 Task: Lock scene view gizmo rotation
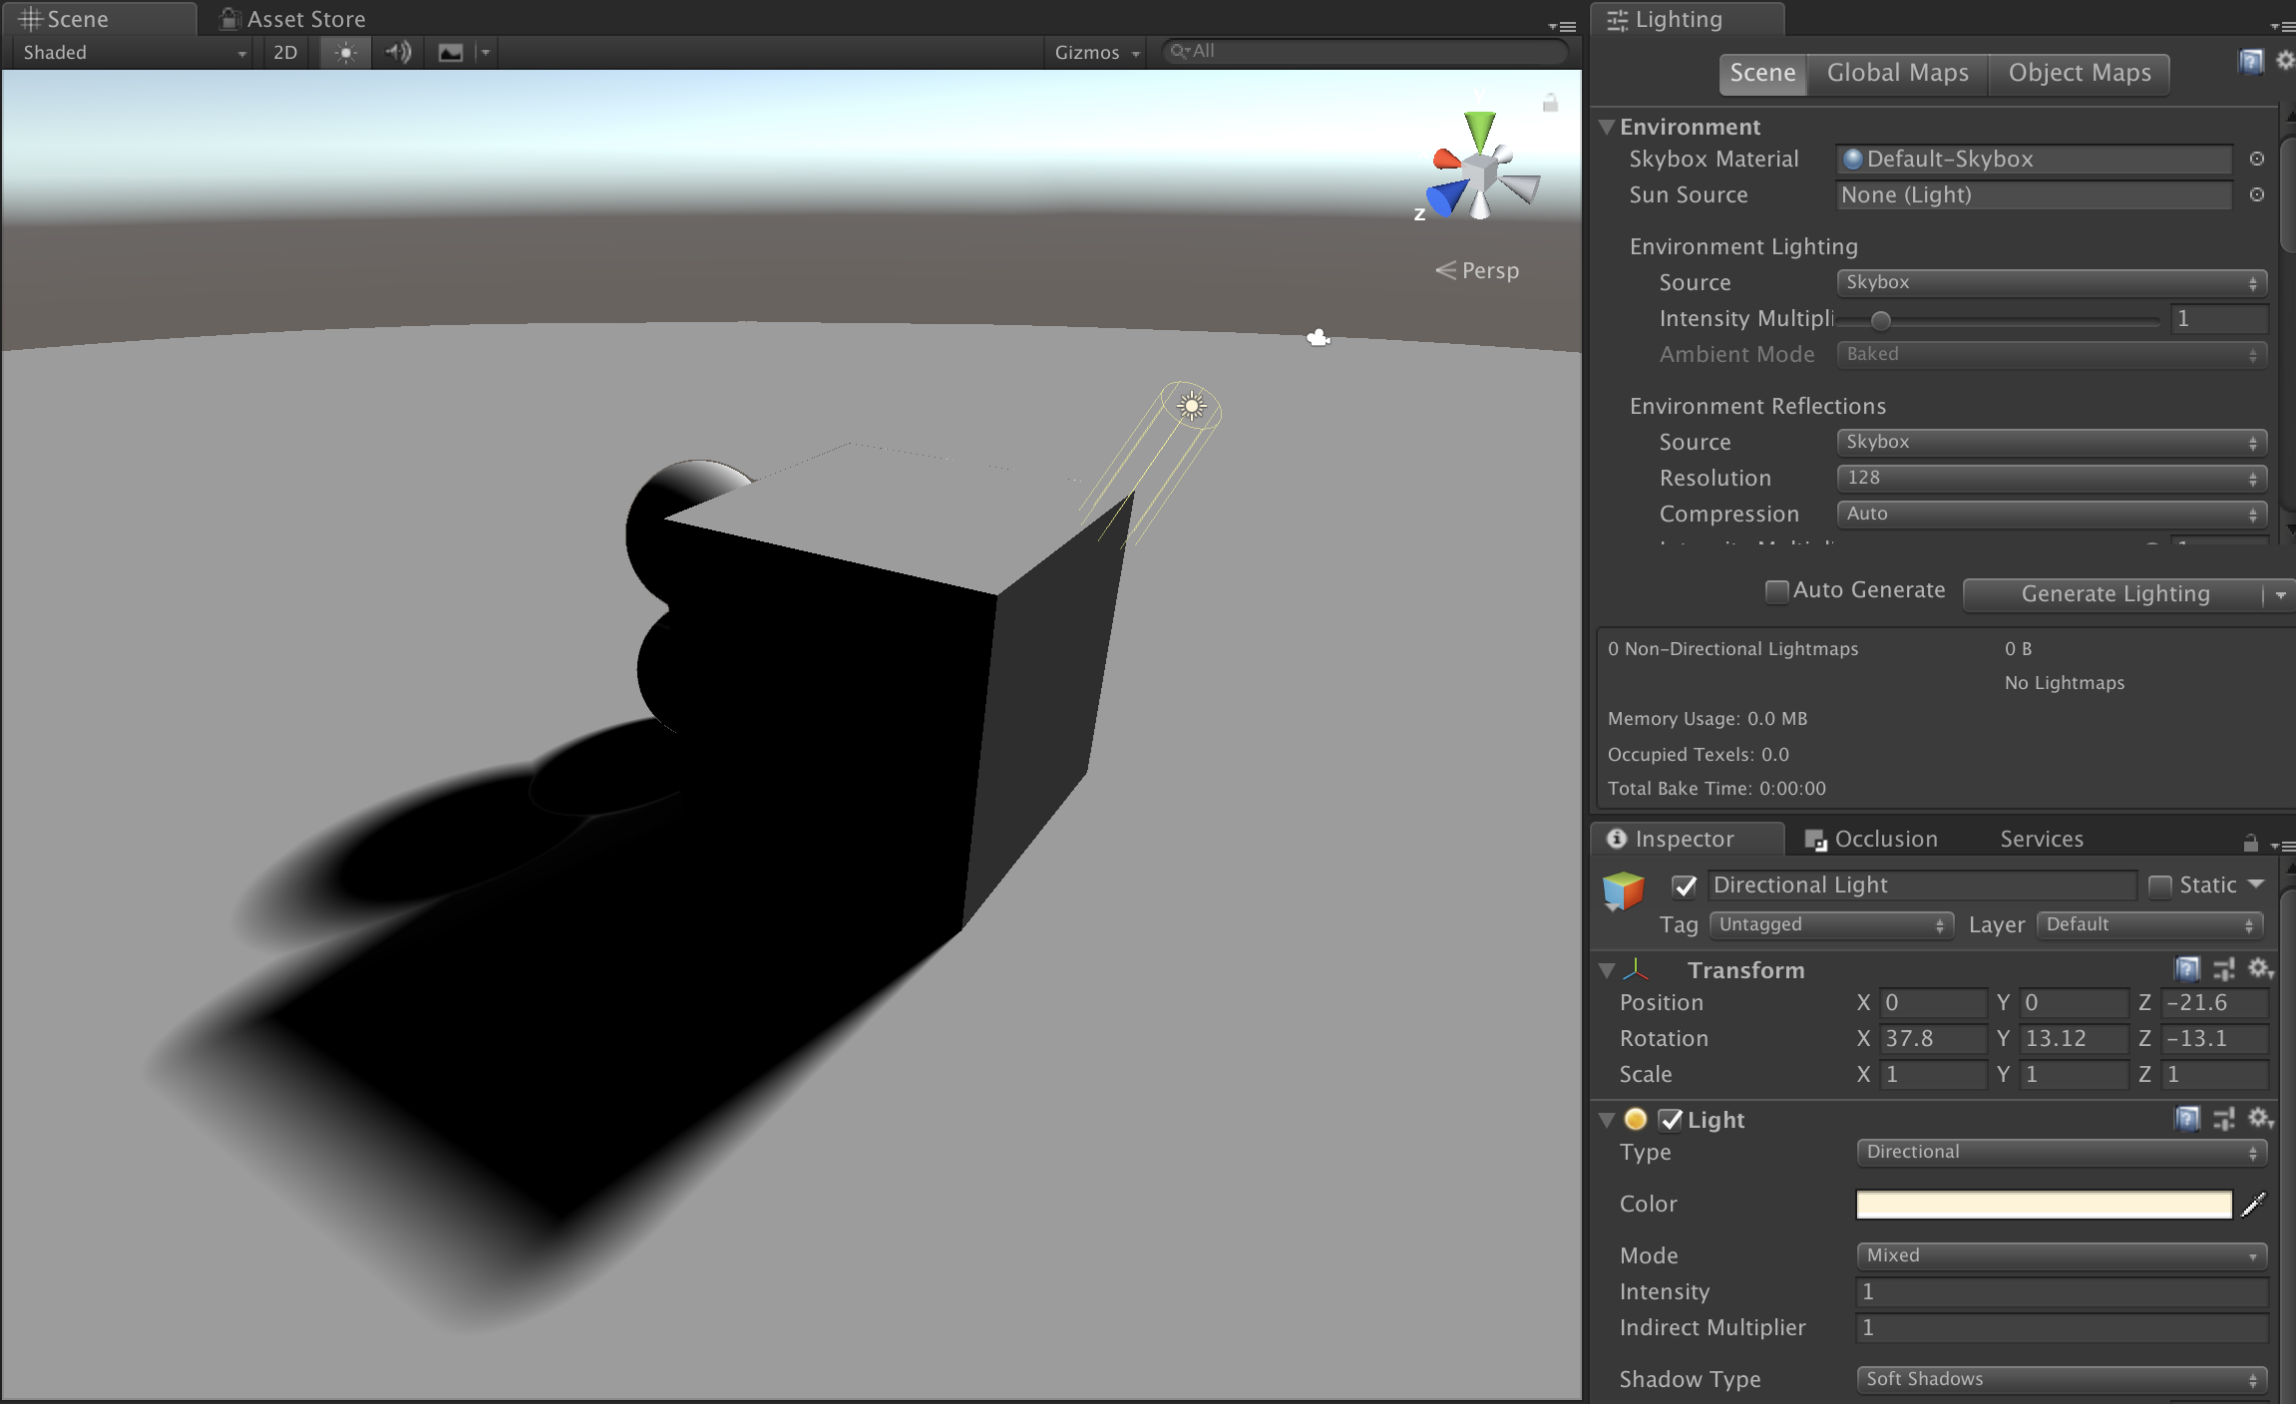tap(1550, 103)
